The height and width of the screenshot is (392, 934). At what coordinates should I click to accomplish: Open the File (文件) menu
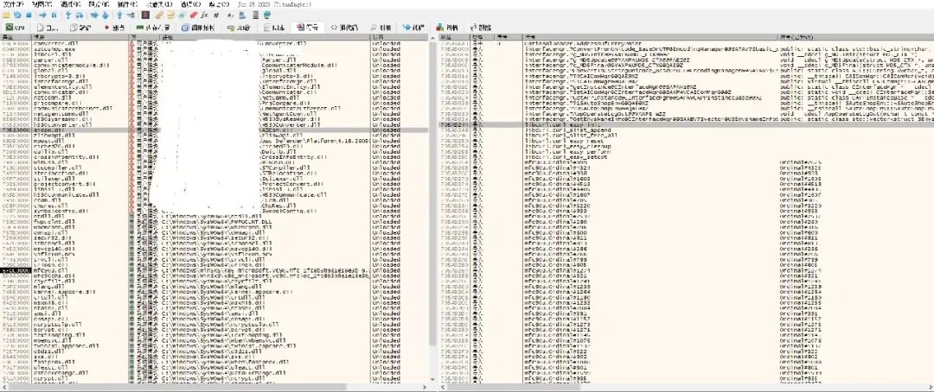13,3
